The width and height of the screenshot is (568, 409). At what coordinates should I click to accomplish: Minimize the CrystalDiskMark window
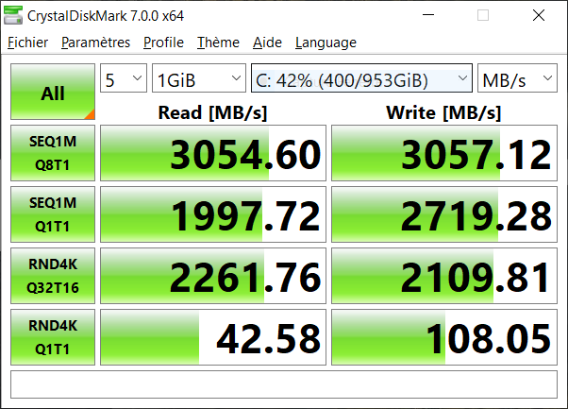(x=428, y=15)
